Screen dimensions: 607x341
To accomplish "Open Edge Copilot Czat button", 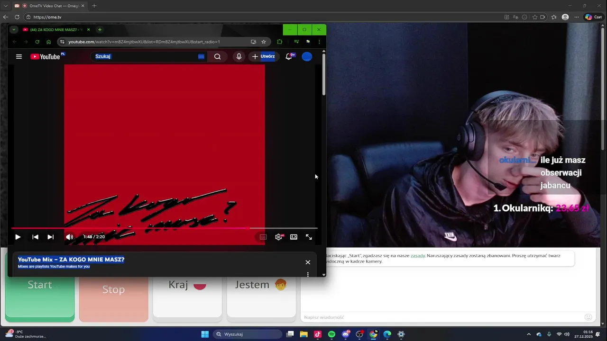I will [x=594, y=17].
